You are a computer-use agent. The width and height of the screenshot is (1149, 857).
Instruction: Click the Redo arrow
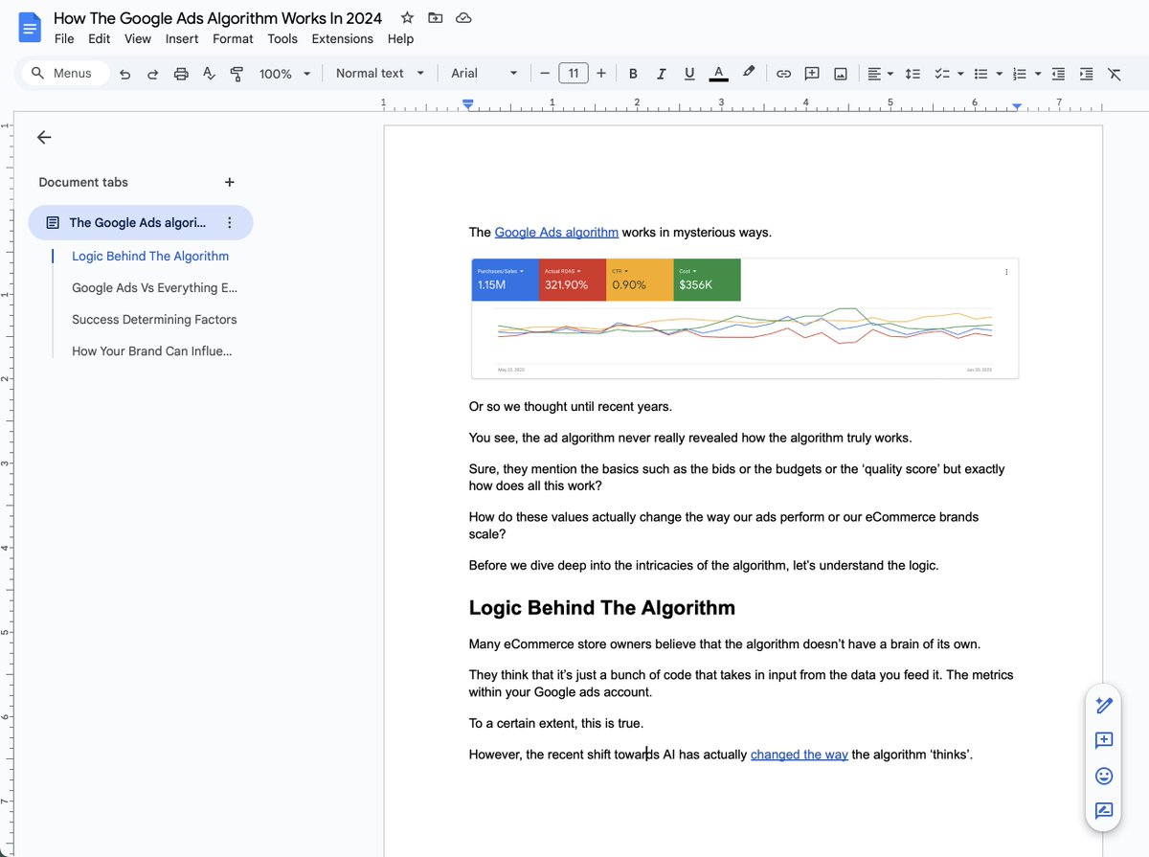[x=152, y=74]
